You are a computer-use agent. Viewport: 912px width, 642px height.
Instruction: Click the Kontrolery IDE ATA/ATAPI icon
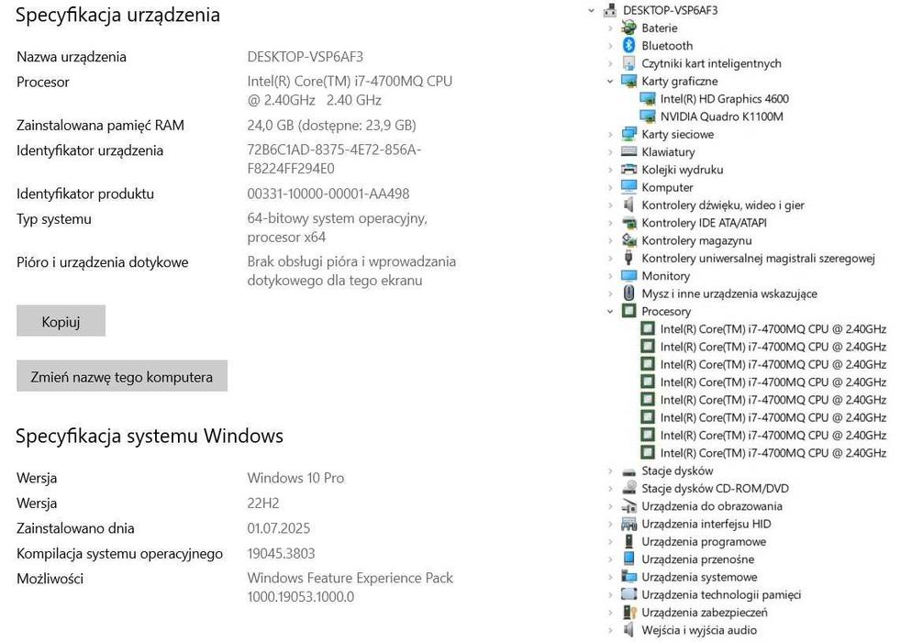[628, 223]
